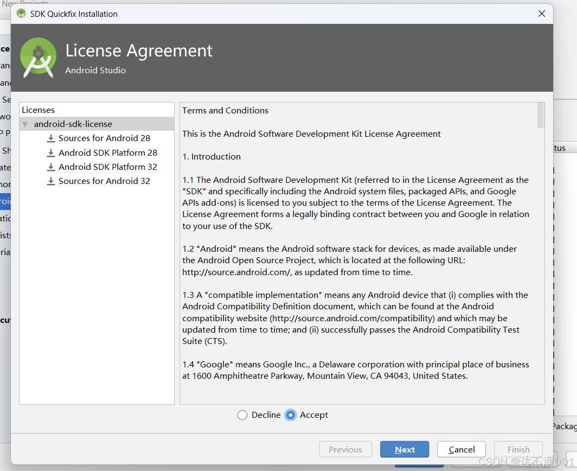Click the http://source.android.com/ URL text

(x=237, y=272)
